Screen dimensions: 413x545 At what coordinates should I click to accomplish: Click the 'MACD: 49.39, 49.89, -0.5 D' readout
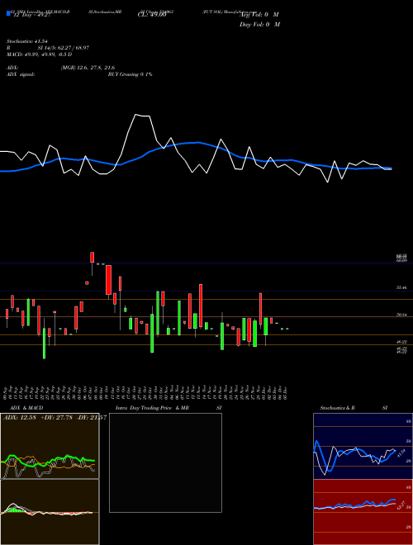tap(40, 54)
